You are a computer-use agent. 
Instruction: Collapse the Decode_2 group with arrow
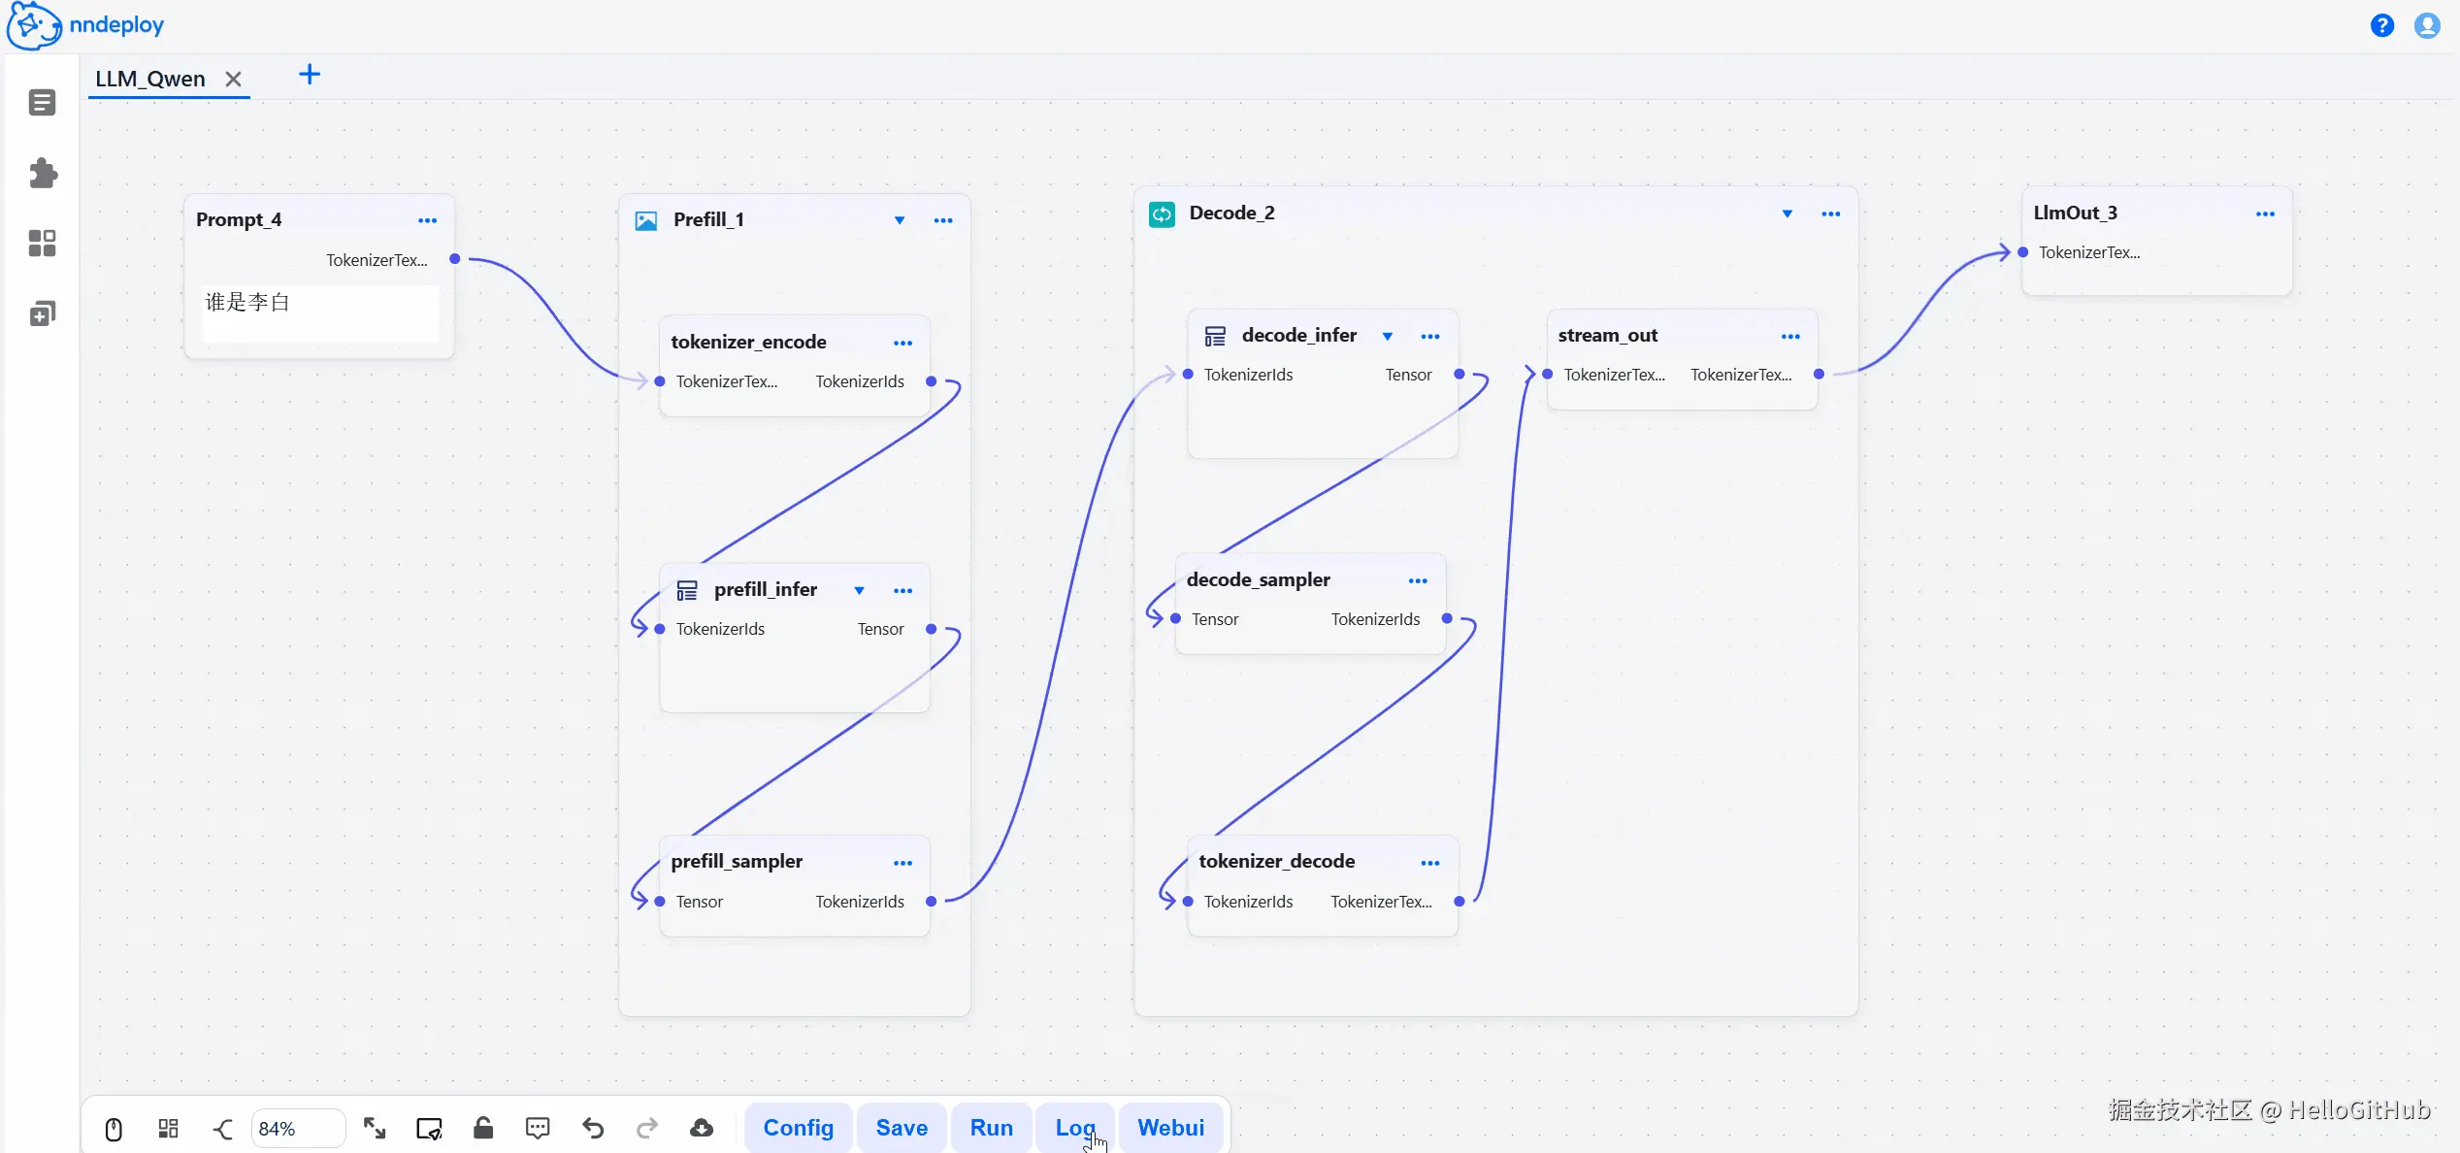point(1788,214)
